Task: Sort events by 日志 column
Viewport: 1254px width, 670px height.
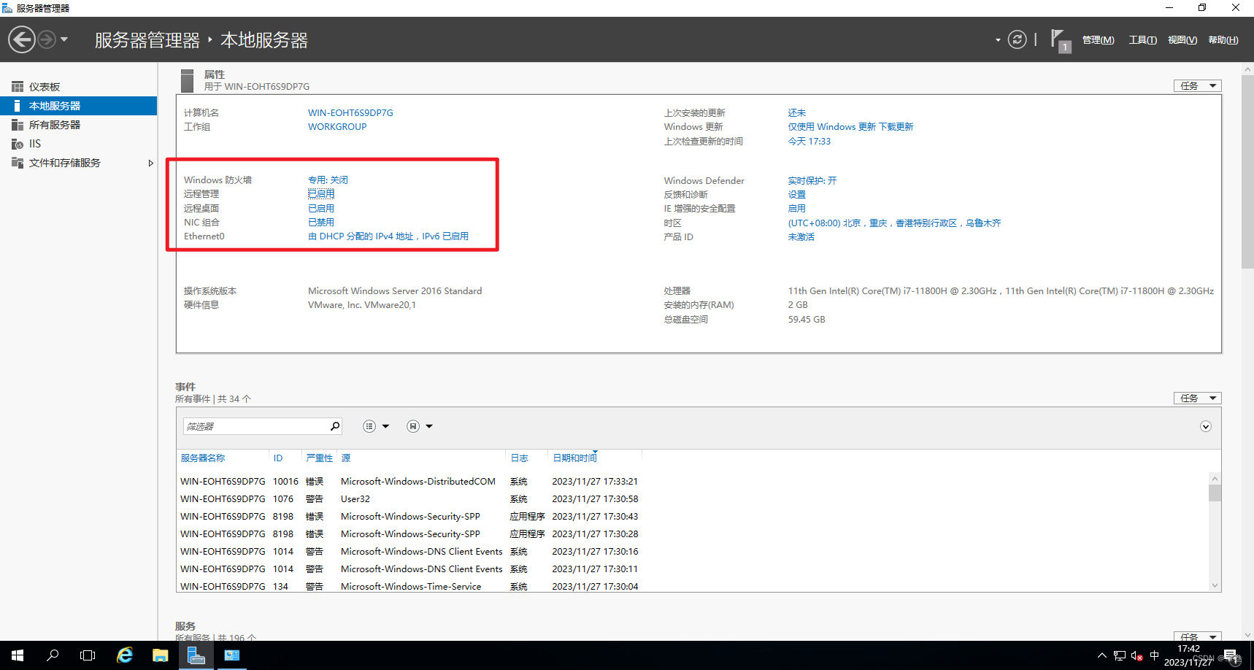Action: pyautogui.click(x=519, y=458)
